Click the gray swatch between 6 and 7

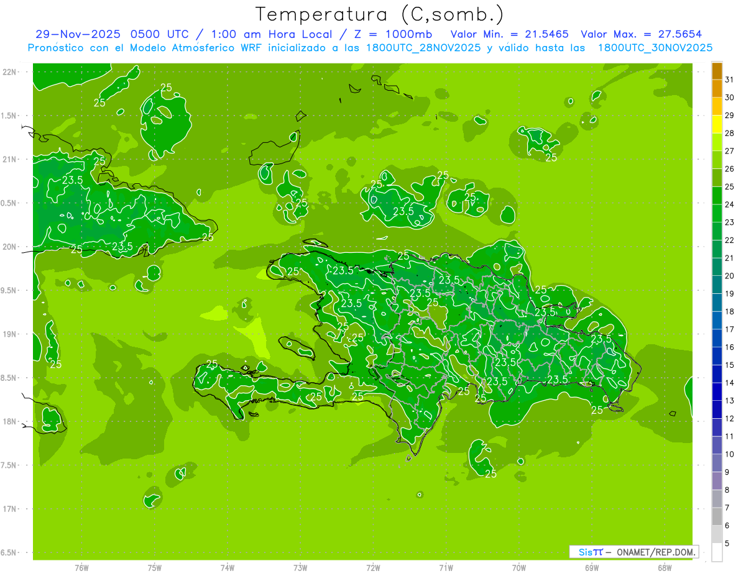tap(717, 516)
